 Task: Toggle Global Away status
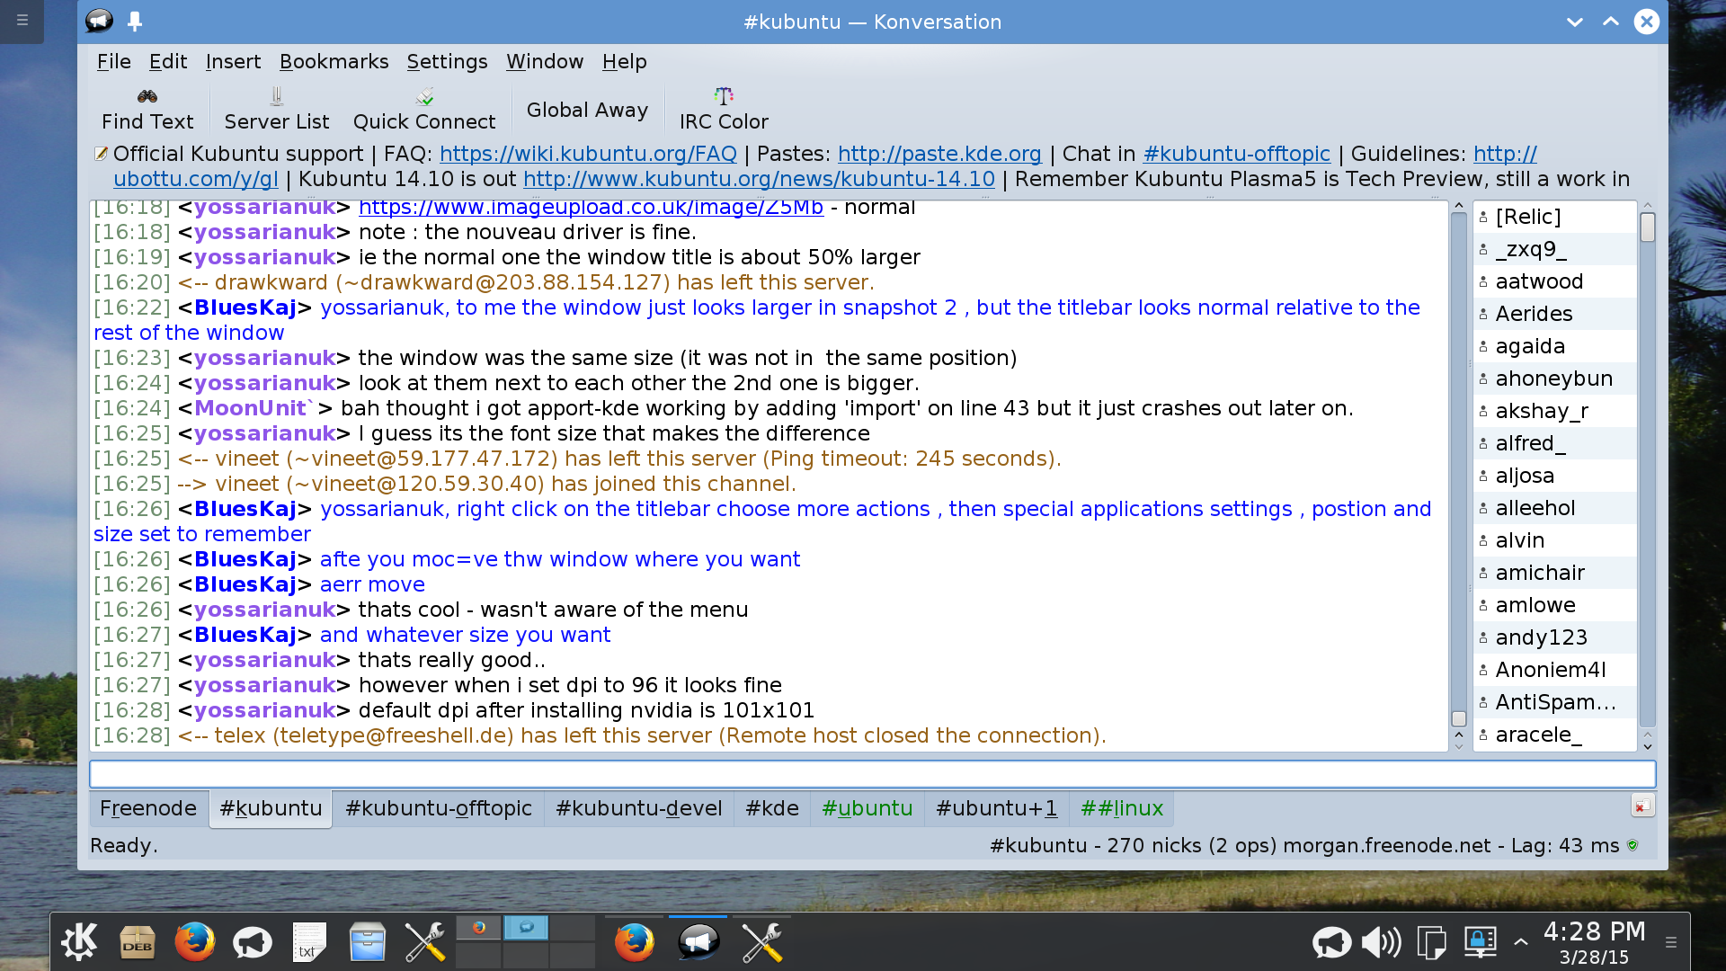coord(587,110)
